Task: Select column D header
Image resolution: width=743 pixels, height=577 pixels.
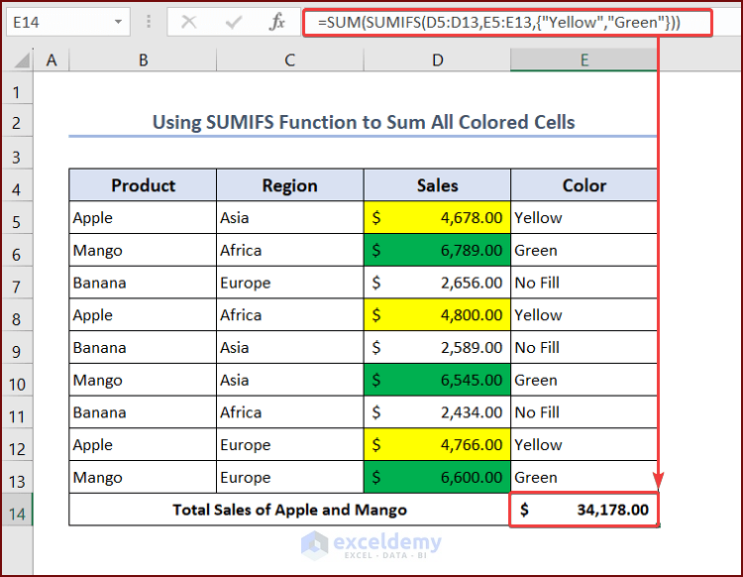Action: tap(437, 60)
